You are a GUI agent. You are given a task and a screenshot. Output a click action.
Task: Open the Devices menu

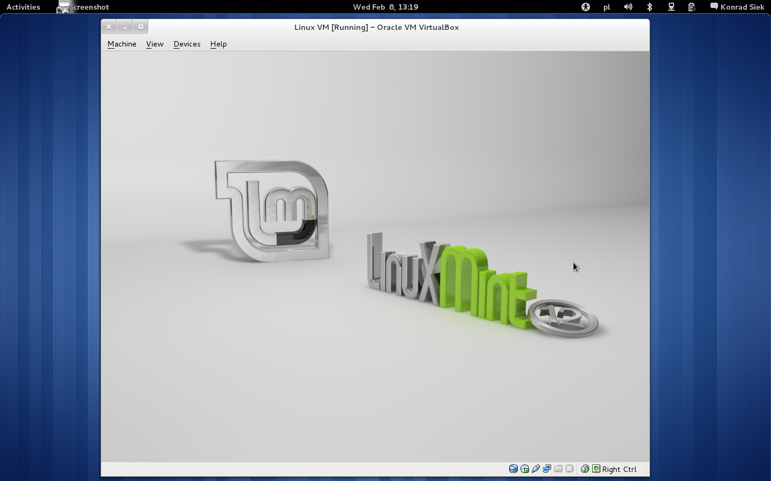tap(187, 44)
